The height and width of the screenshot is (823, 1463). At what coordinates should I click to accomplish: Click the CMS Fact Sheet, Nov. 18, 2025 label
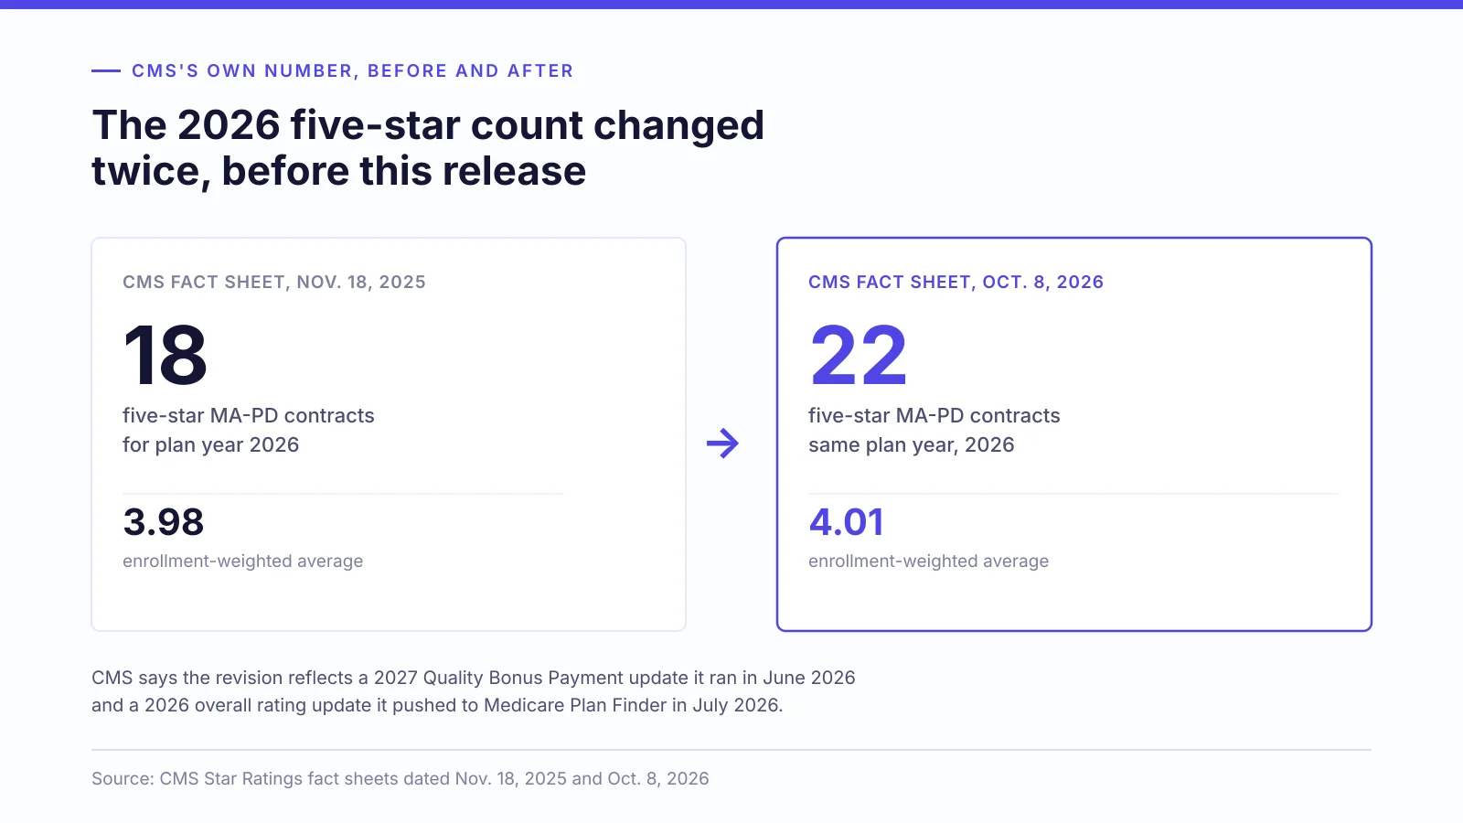tap(274, 282)
